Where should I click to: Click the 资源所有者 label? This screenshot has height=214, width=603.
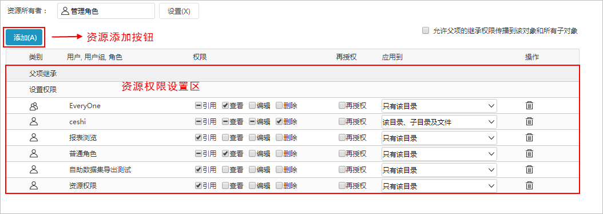click(x=27, y=11)
